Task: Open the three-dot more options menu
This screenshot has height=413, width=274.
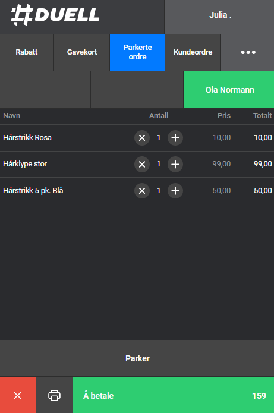Action: [248, 52]
